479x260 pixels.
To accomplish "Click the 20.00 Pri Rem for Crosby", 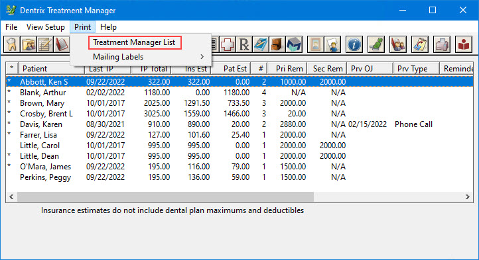I will pos(297,114).
